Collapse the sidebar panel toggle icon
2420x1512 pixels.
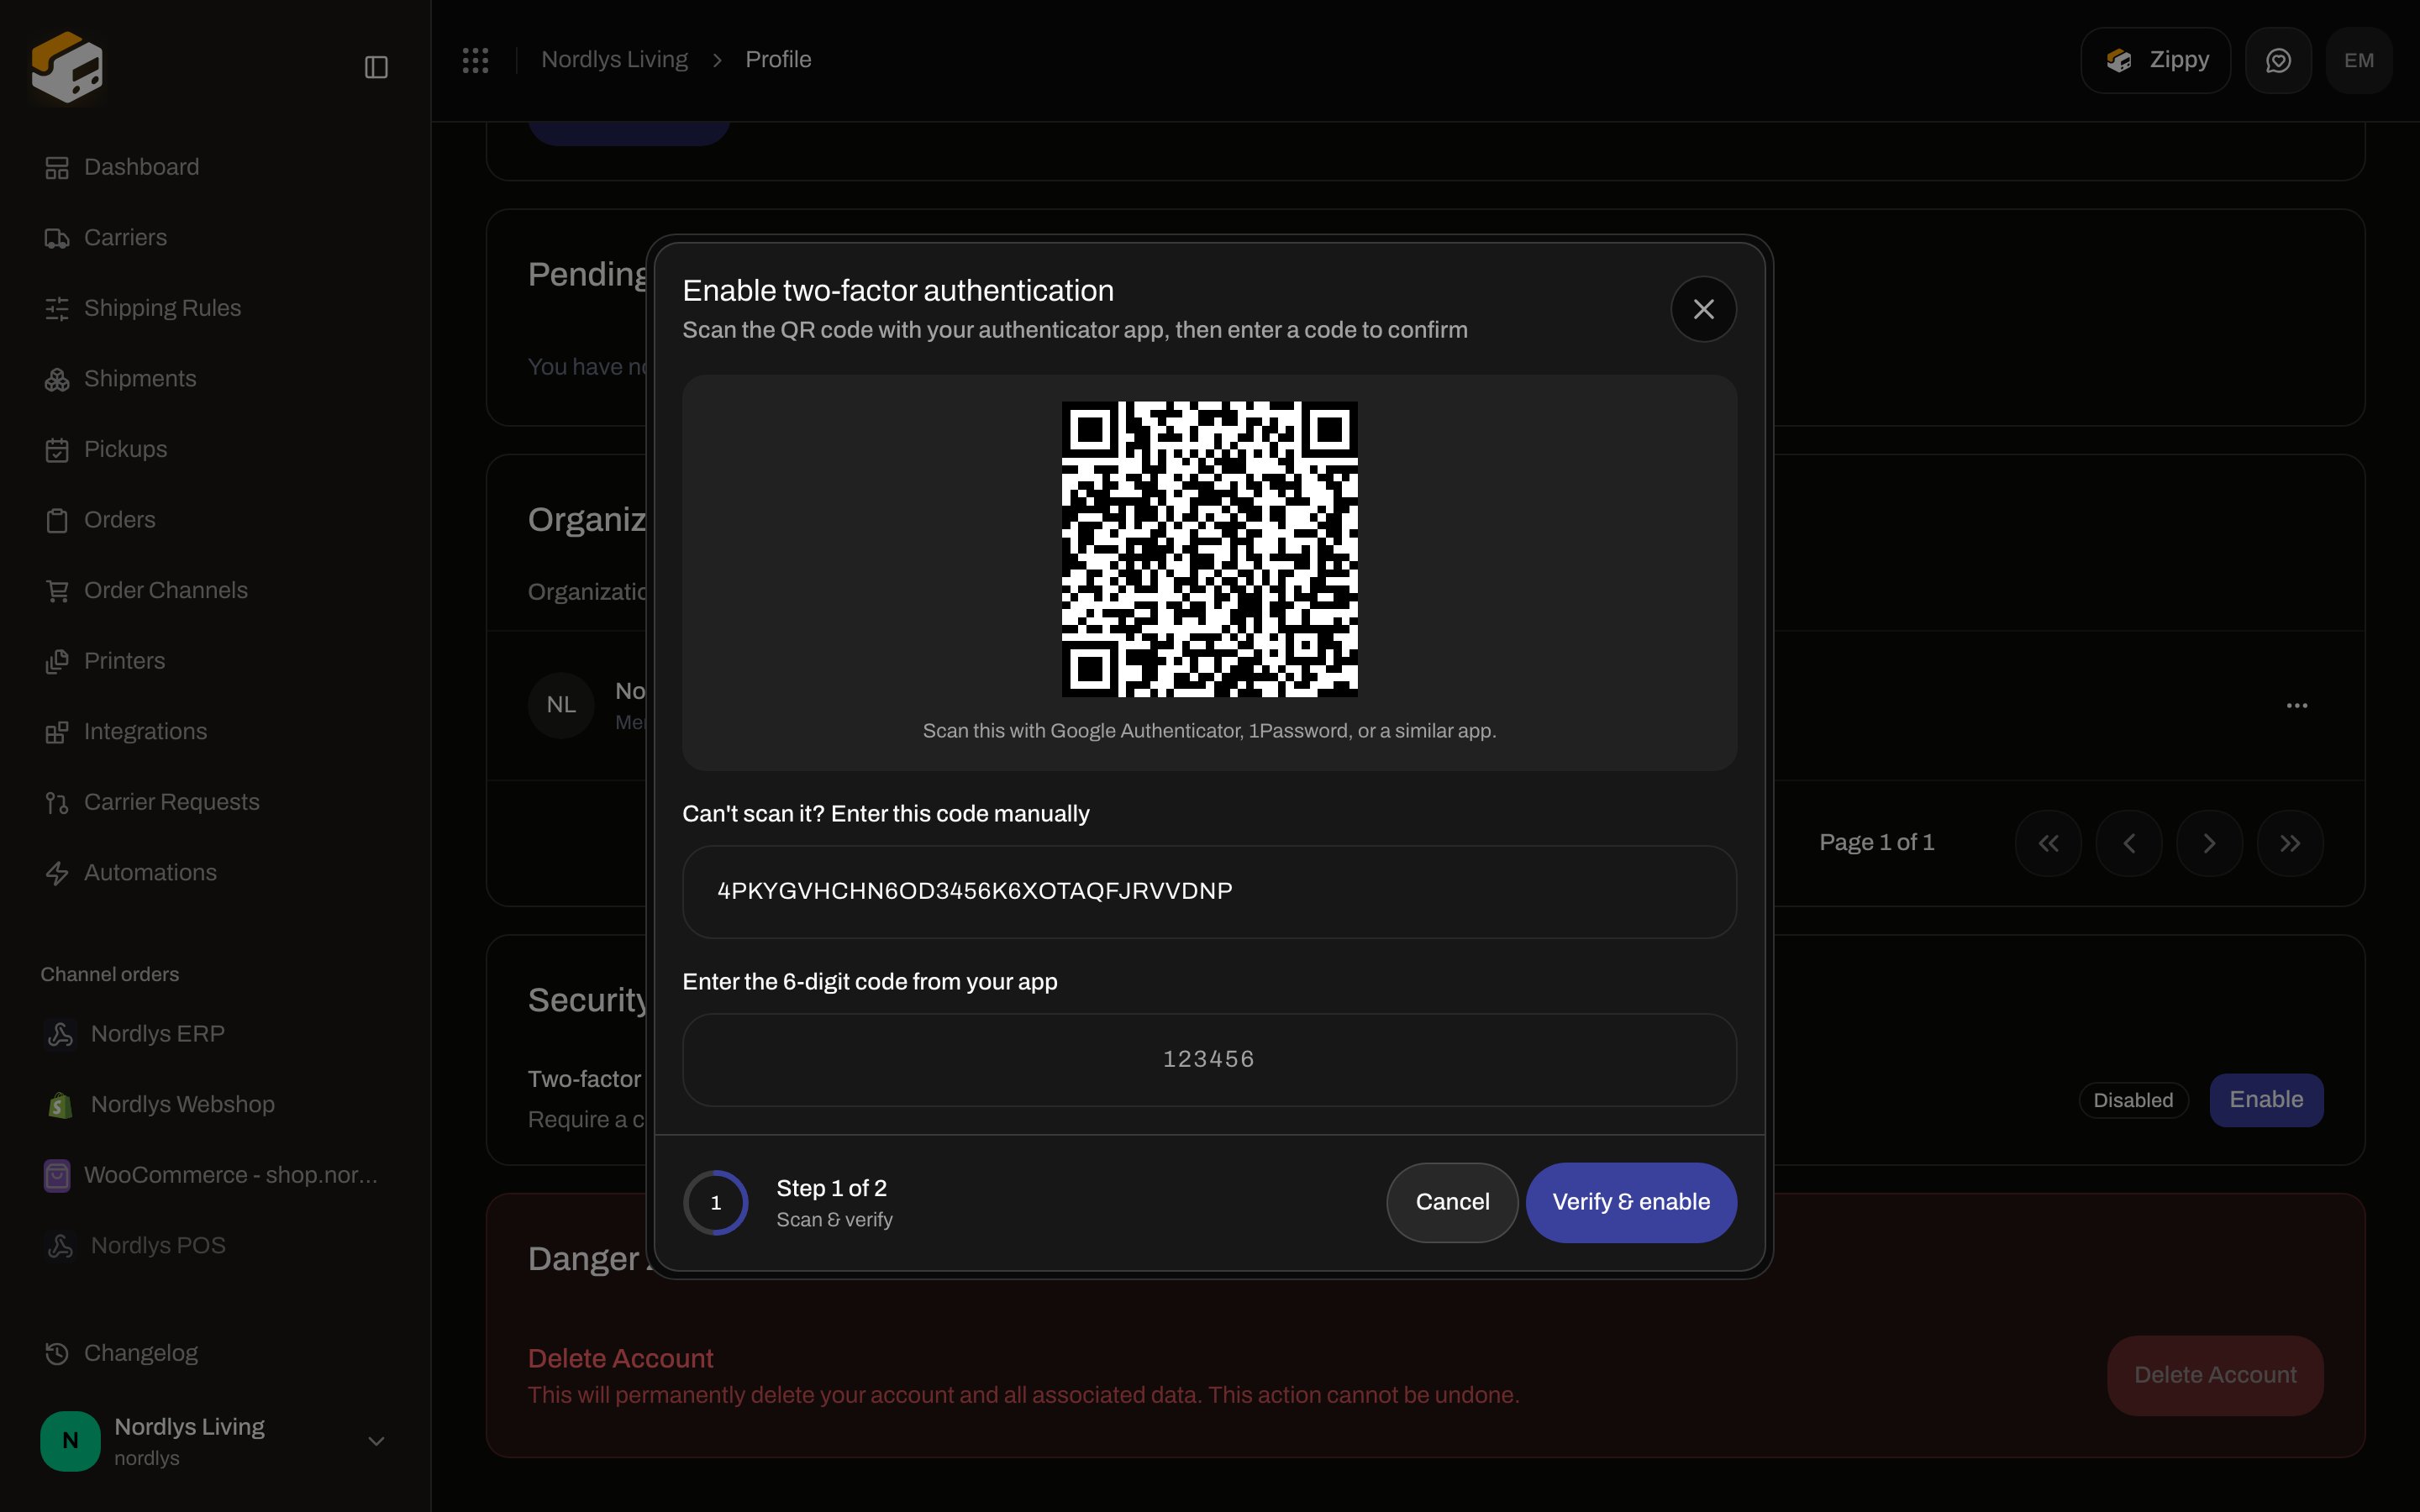tap(376, 67)
